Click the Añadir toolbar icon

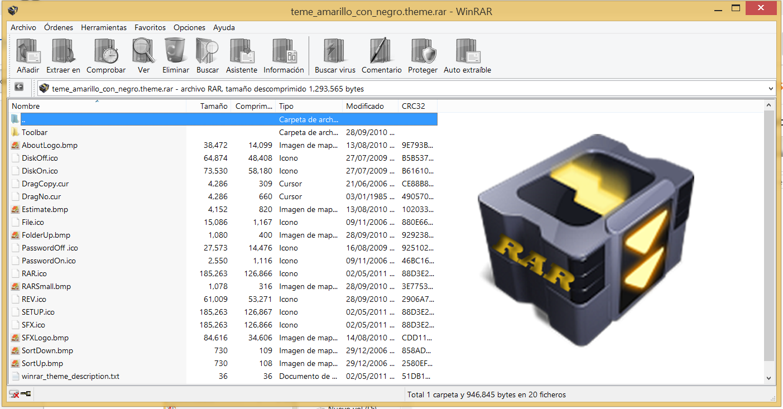coord(28,51)
